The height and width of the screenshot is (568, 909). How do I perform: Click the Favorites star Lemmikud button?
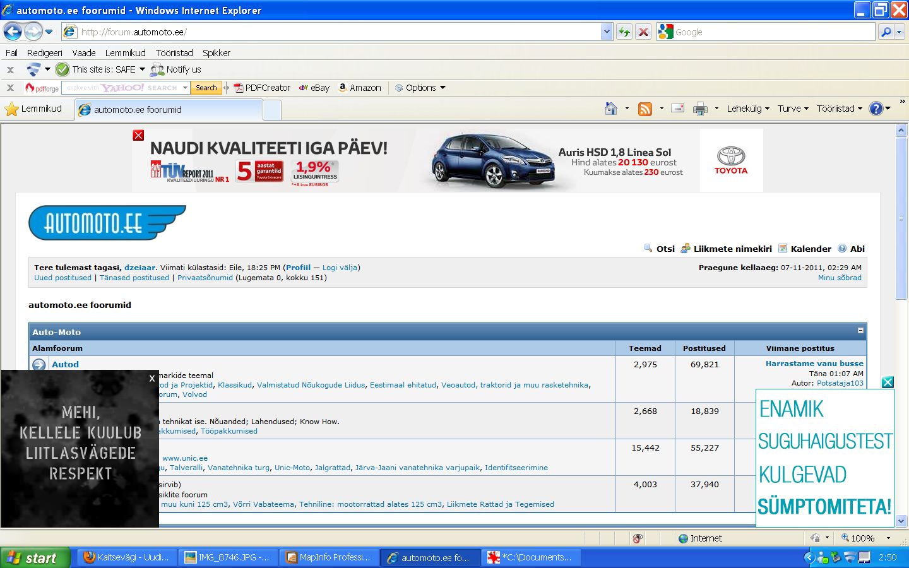[x=34, y=109]
